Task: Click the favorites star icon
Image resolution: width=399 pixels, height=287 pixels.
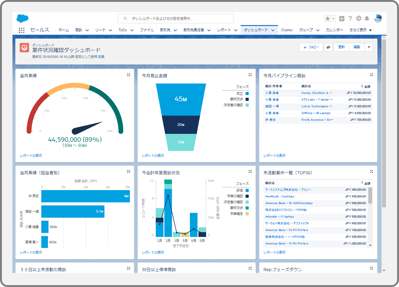Action: coord(327,19)
